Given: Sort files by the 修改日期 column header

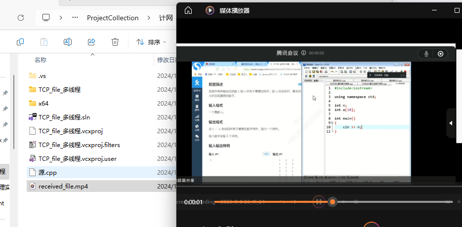Looking at the screenshot, I should click(x=167, y=60).
